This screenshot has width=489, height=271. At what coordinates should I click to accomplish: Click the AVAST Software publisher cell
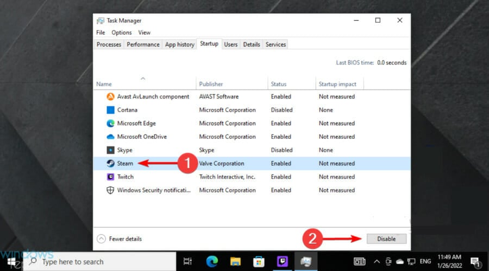pyautogui.click(x=218, y=96)
